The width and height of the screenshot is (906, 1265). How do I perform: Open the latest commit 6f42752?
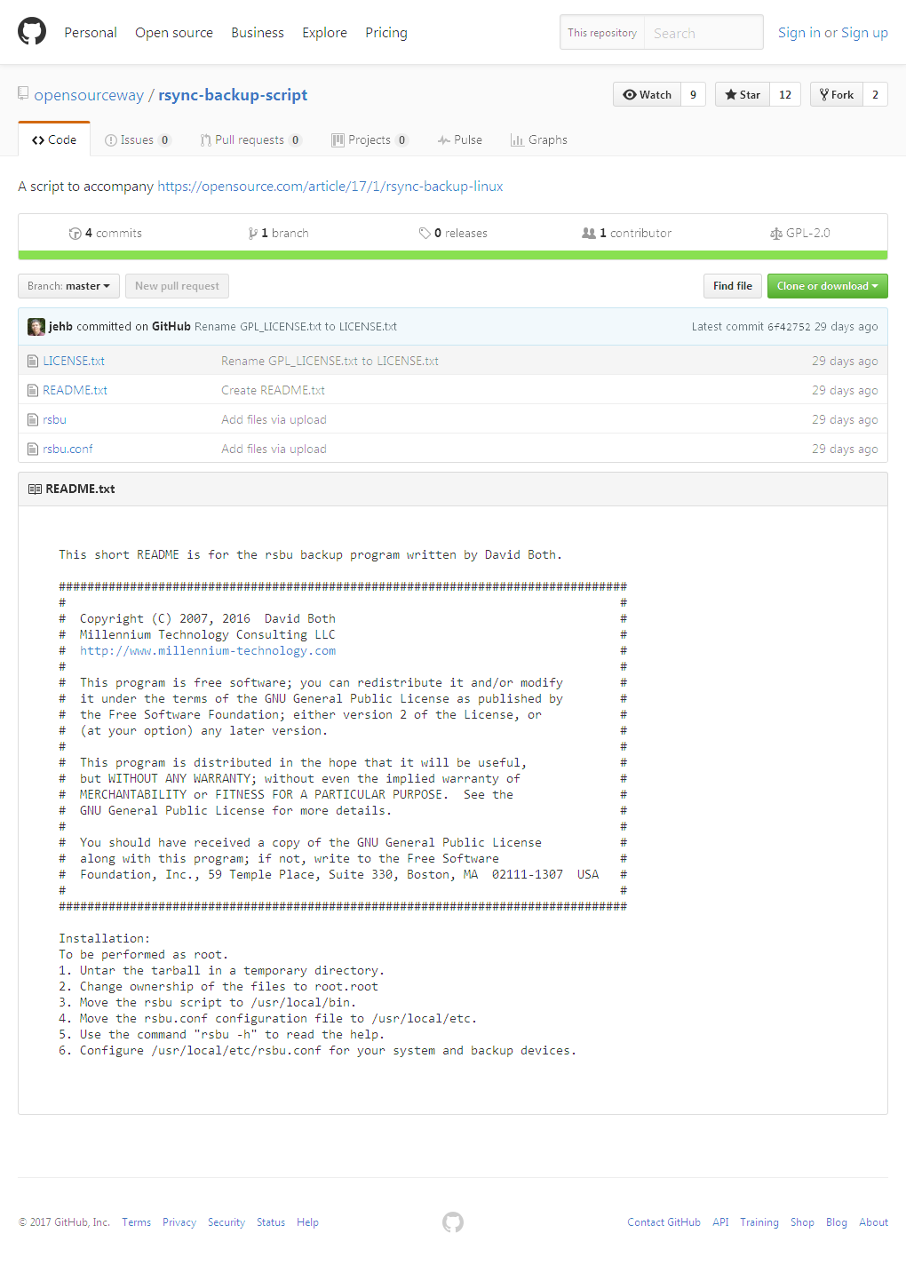tap(789, 327)
